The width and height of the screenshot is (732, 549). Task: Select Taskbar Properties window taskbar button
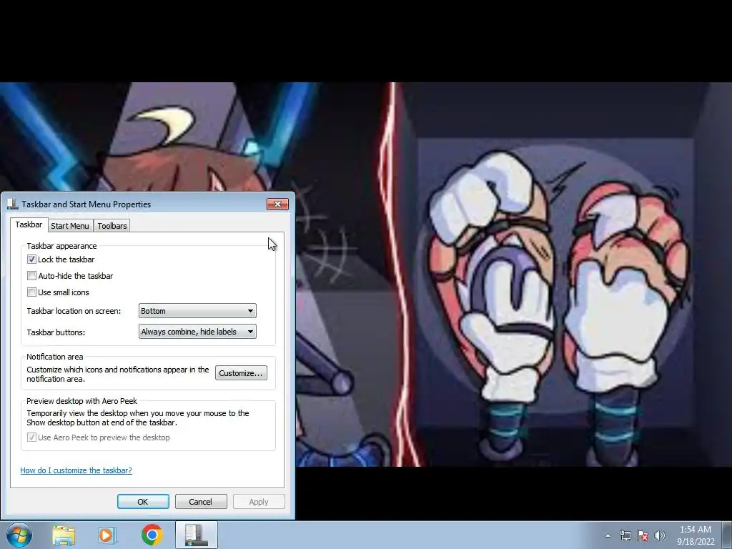(x=197, y=535)
